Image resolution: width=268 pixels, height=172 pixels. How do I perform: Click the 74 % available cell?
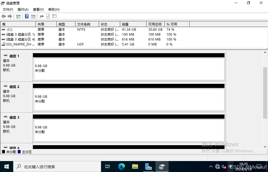click(171, 30)
